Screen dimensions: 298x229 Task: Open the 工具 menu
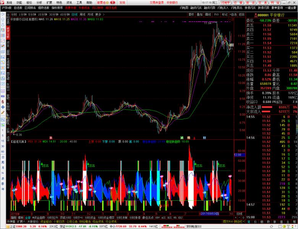click(79, 3)
